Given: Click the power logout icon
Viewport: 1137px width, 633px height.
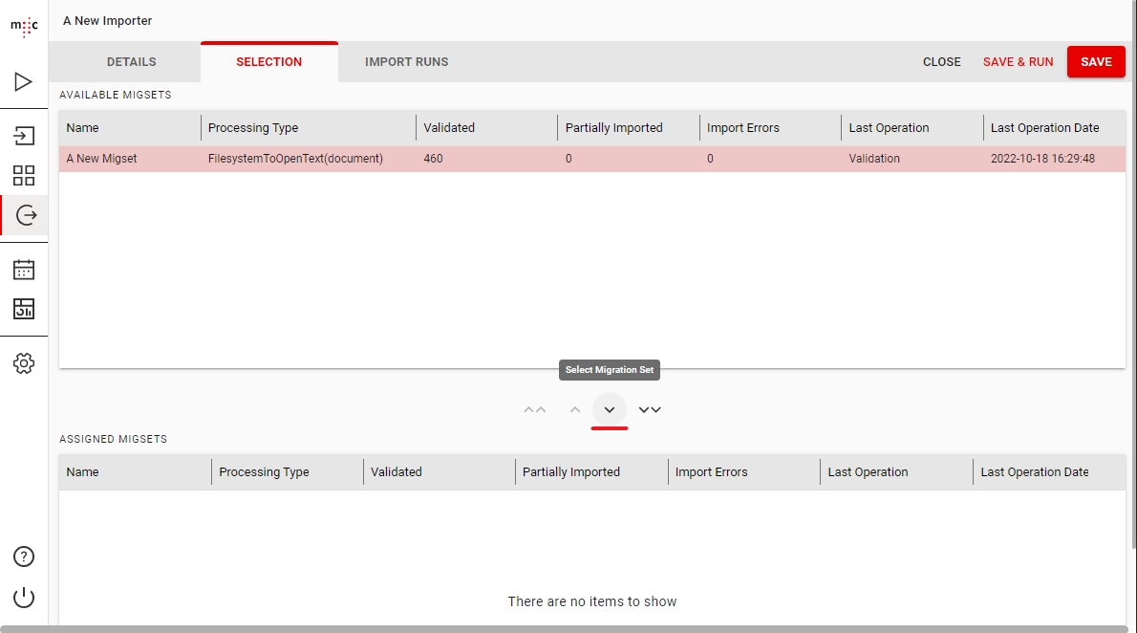Looking at the screenshot, I should pyautogui.click(x=24, y=598).
